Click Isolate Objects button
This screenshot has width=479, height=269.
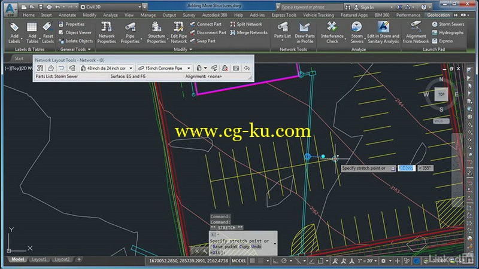75,41
